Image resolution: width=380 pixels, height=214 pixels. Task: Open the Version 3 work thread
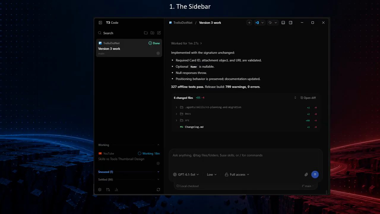[x=129, y=48]
